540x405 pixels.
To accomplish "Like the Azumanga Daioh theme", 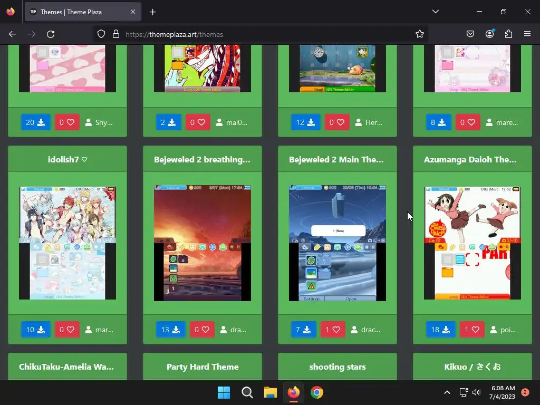I will pyautogui.click(x=472, y=330).
